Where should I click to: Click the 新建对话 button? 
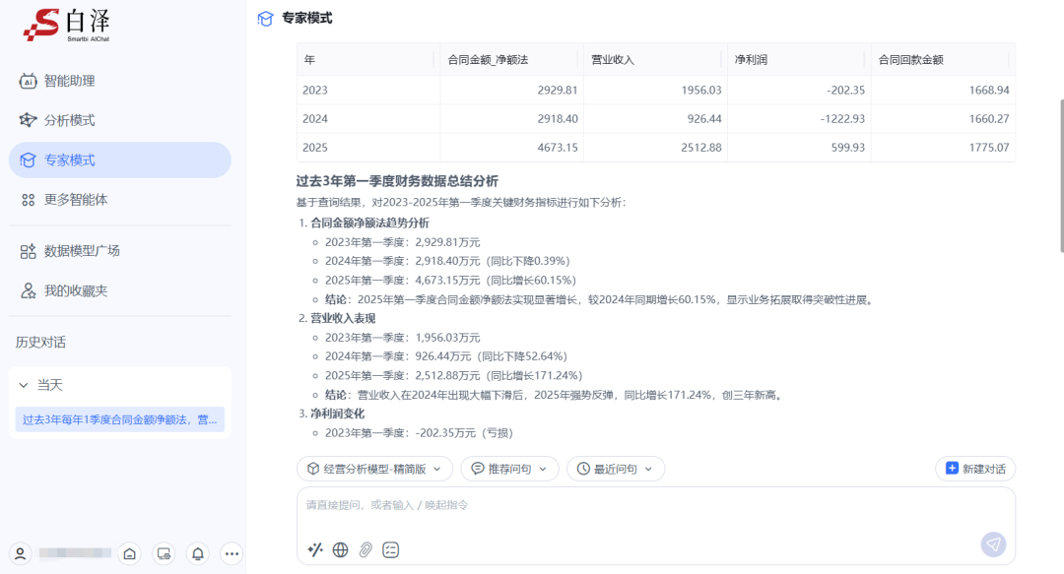(974, 469)
